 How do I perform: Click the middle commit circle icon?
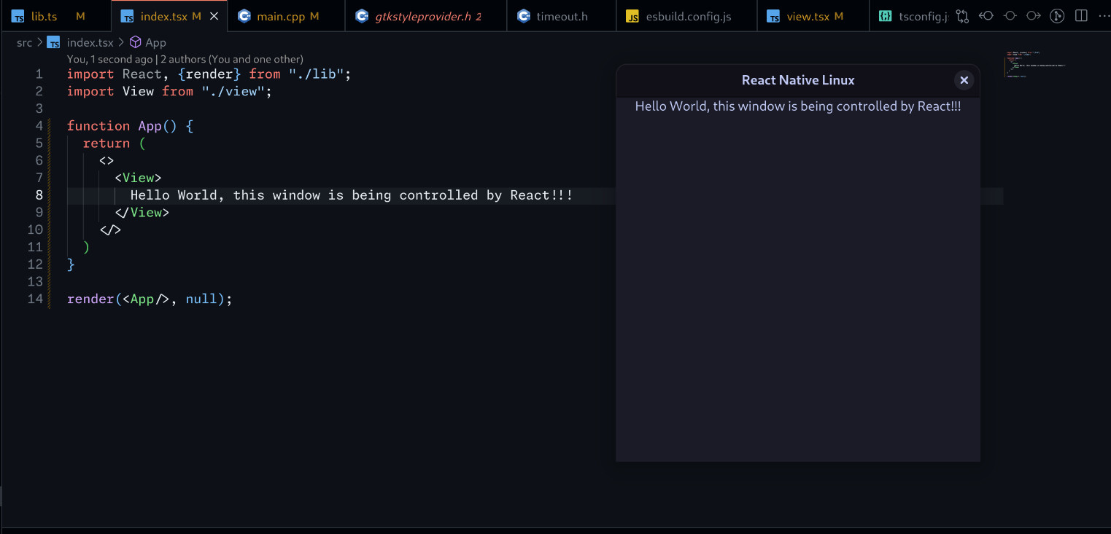coord(1010,15)
